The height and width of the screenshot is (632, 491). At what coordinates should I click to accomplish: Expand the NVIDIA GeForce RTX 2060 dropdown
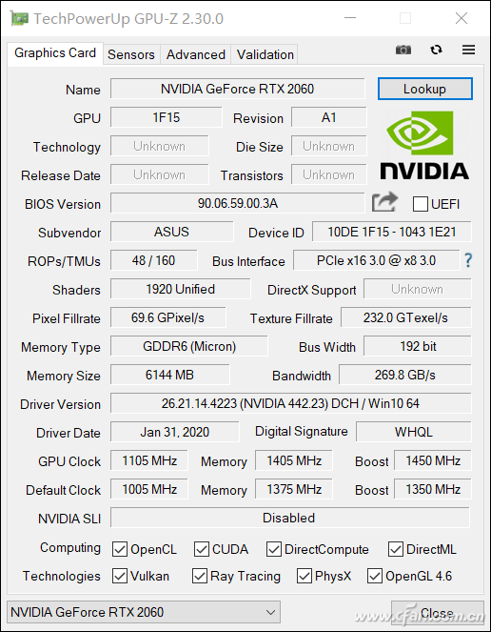[x=144, y=612]
